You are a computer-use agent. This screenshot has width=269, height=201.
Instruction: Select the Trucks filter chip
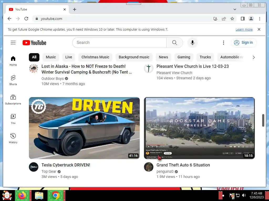coord(205,57)
